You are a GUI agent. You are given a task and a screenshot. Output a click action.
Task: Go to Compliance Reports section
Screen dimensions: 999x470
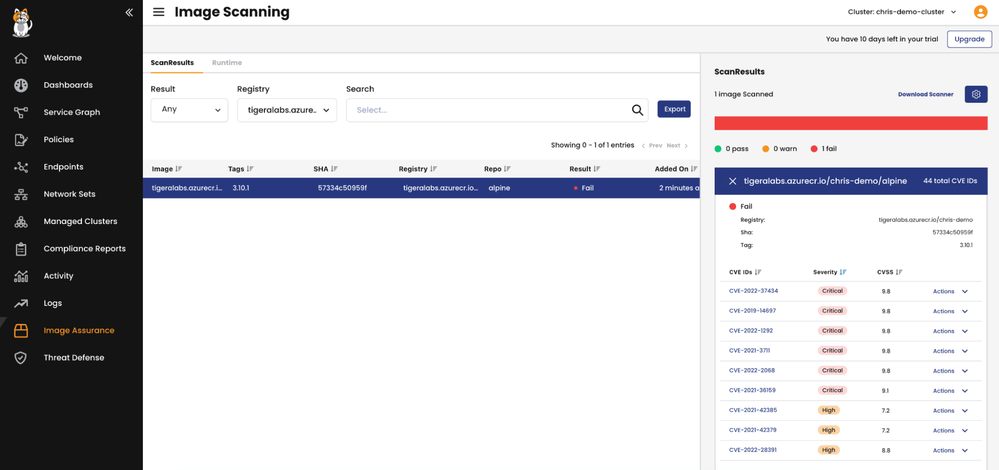[x=84, y=249]
